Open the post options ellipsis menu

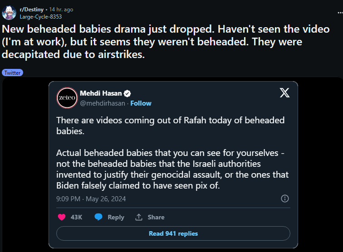click(340, 13)
